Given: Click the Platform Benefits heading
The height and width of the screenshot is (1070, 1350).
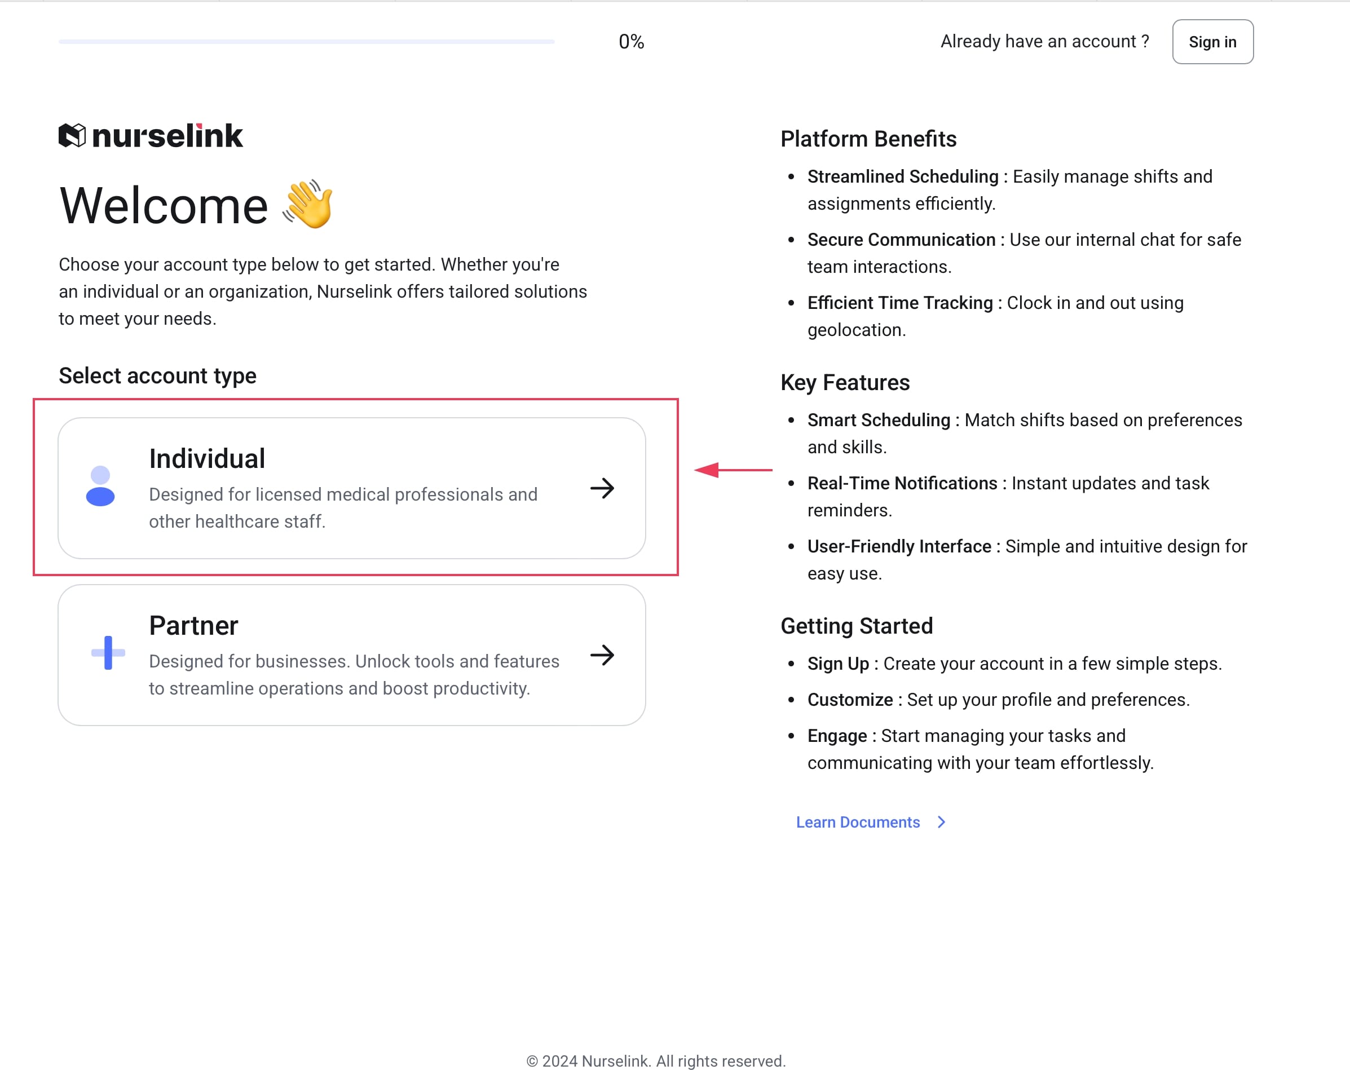Looking at the screenshot, I should click(x=868, y=139).
